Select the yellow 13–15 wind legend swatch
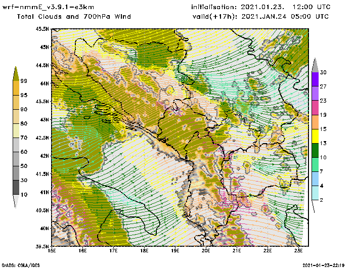Image resolution: width=354 pixels, height=268 pixels. click(314, 136)
